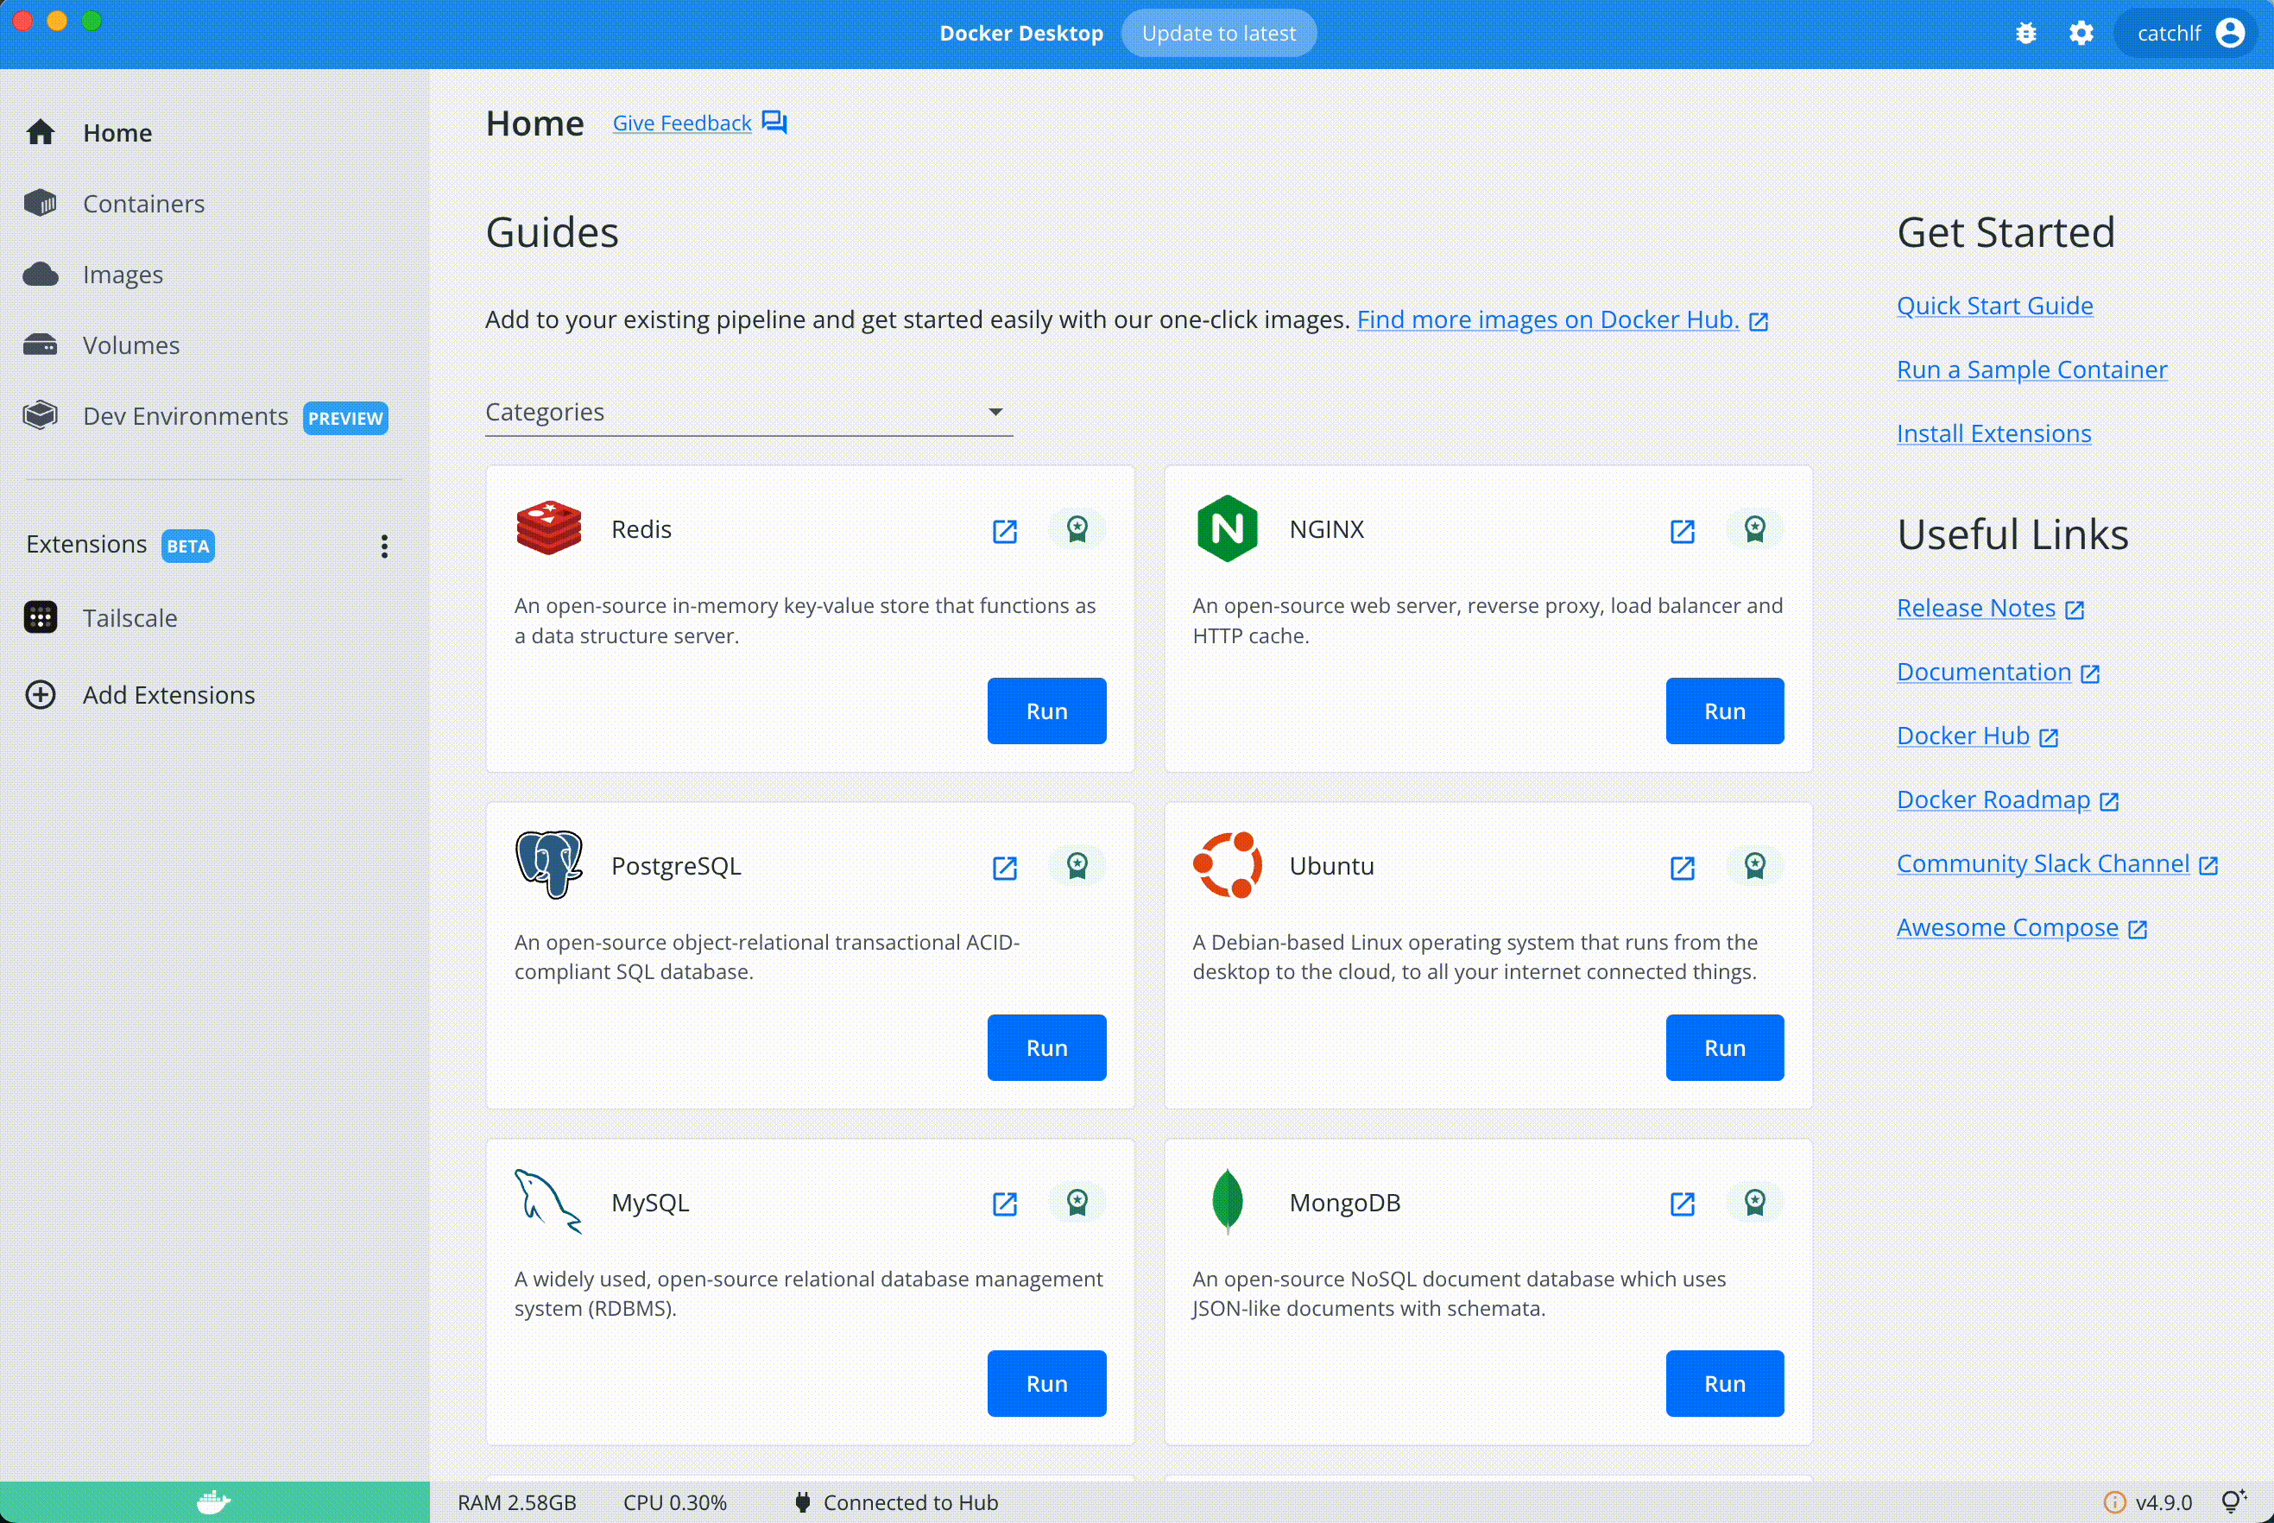Go to Containers in sidebar
This screenshot has height=1523, width=2274.
click(x=143, y=204)
